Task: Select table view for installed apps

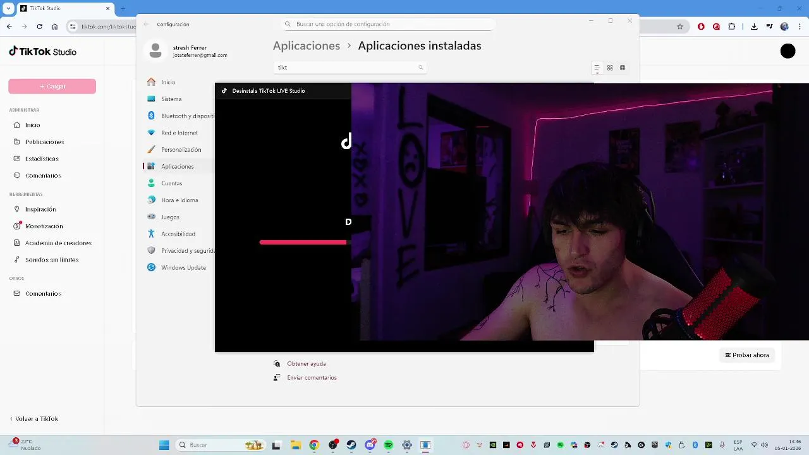Action: (623, 68)
